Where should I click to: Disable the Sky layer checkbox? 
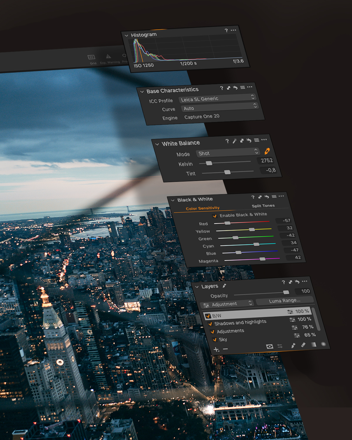(215, 340)
